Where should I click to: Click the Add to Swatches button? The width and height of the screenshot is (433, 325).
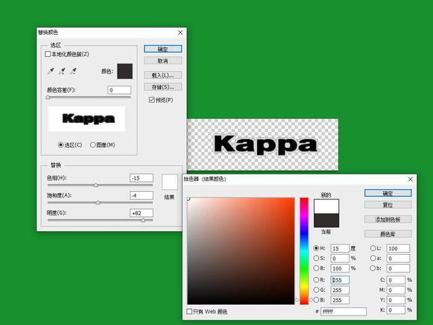[x=388, y=220]
